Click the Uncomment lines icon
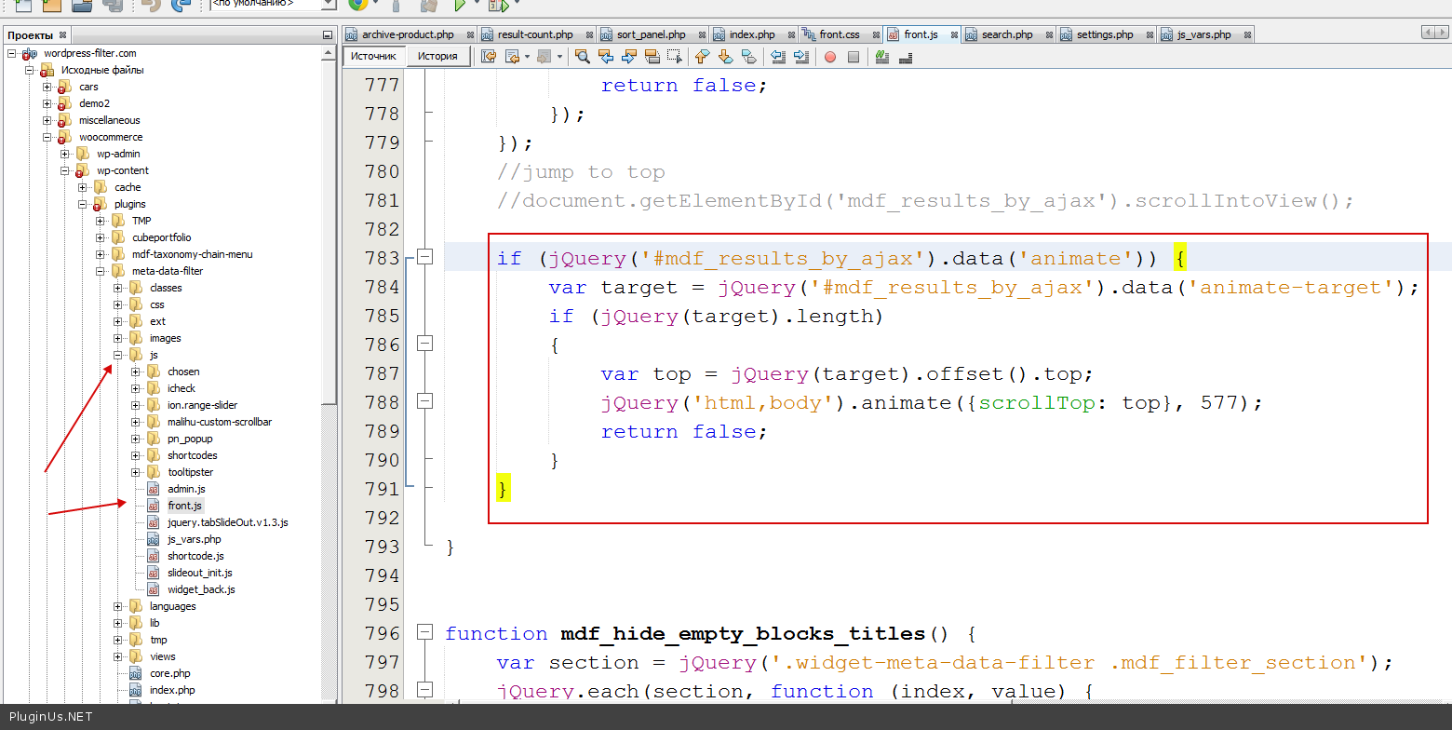1452x730 pixels. (905, 57)
